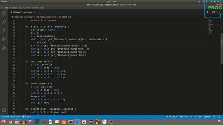223x125 pixels.
Task: Click 'n = len(sequince)' on line 22
Action: tap(43, 36)
